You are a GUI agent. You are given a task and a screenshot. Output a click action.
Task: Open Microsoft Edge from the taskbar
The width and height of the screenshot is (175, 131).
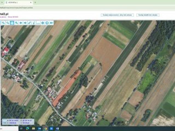coord(27,129)
